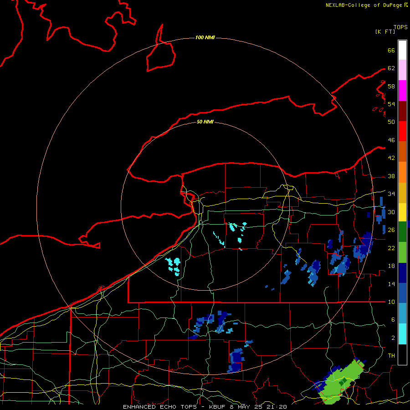Viewport: 410px width, 410px height.
Task: Click the legend value '50'
Action: tap(391, 122)
